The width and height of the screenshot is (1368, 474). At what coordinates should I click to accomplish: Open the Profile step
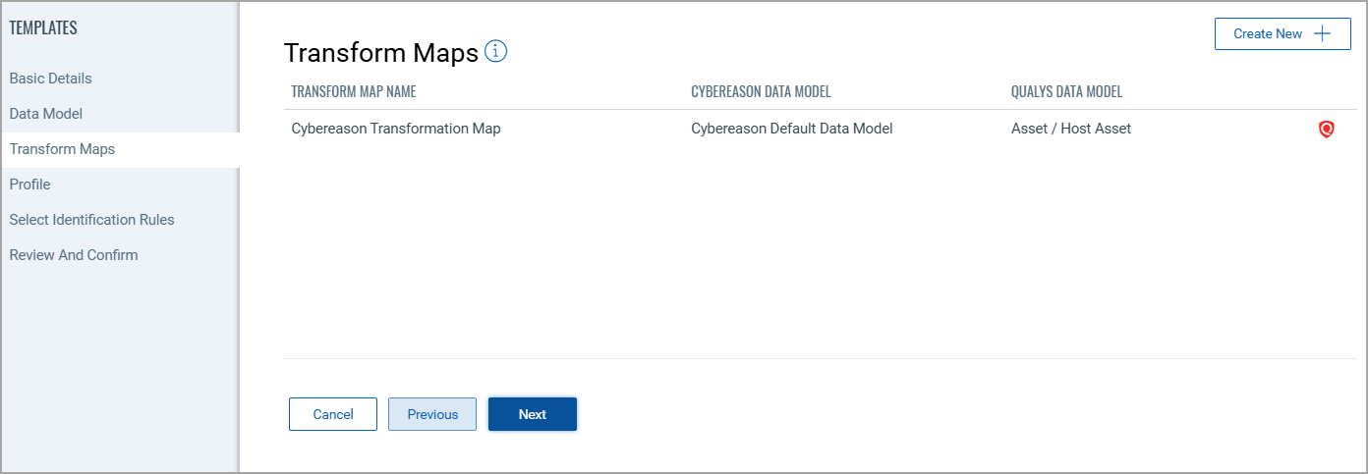30,184
